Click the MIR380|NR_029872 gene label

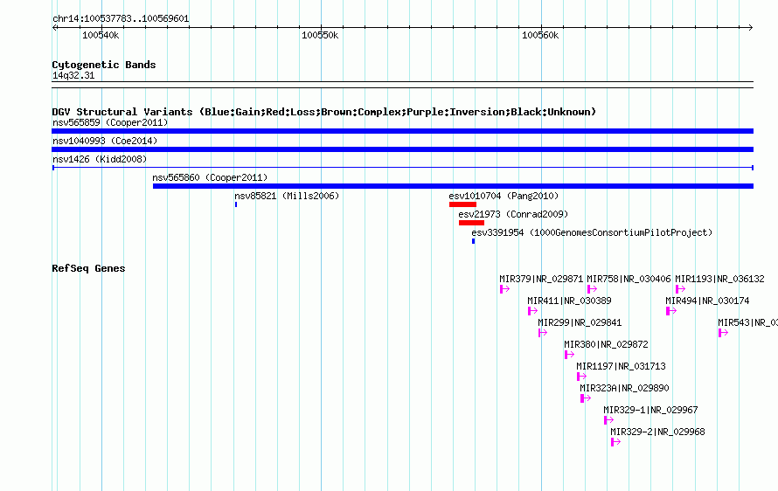click(606, 344)
